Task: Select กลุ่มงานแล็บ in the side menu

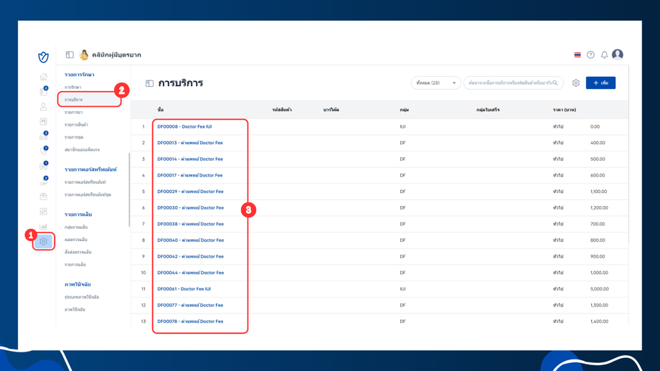Action: coord(76,227)
